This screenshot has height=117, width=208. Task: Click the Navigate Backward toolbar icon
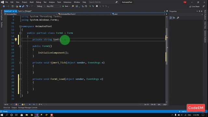[4, 6]
